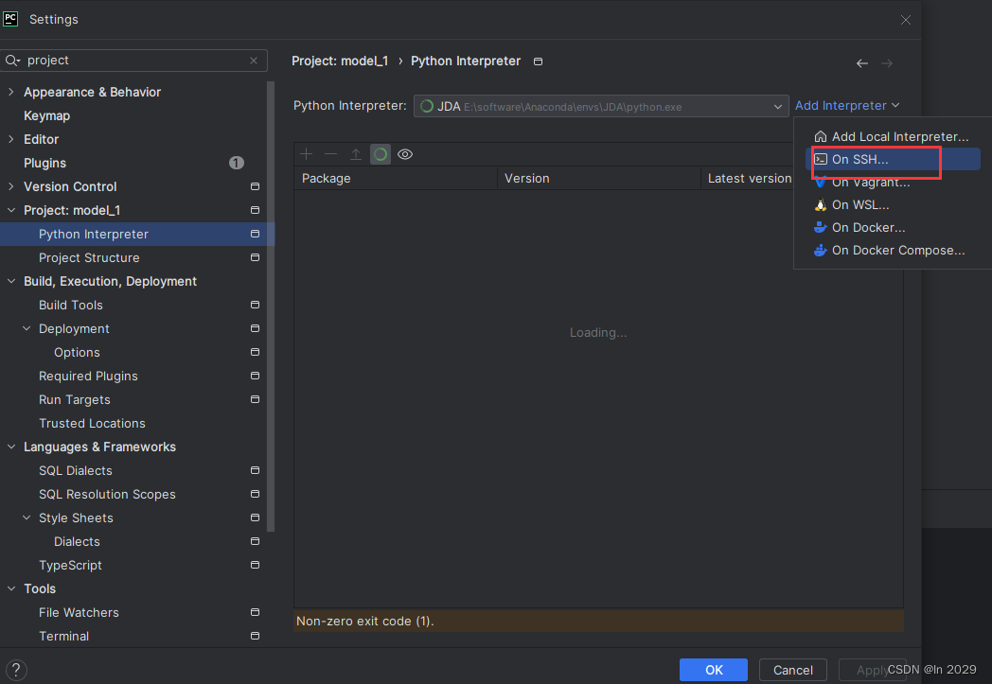Select Terminal under Tools
The width and height of the screenshot is (992, 684).
(64, 636)
